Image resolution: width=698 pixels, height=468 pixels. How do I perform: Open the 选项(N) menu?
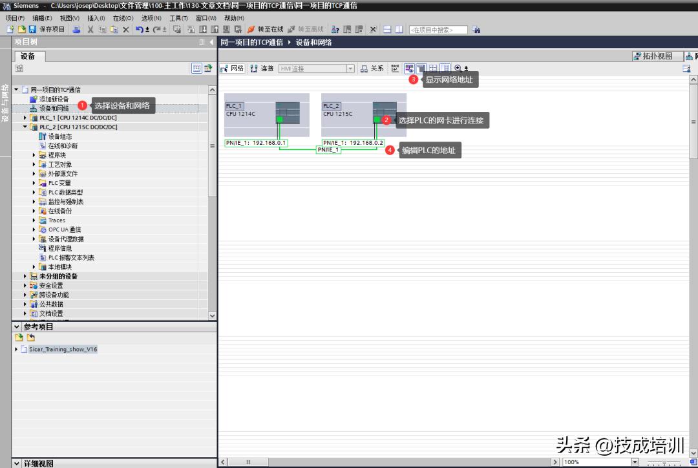[x=151, y=18]
